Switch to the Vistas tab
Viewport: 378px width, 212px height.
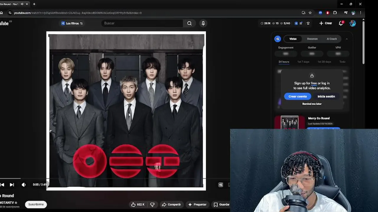pyautogui.click(x=293, y=39)
